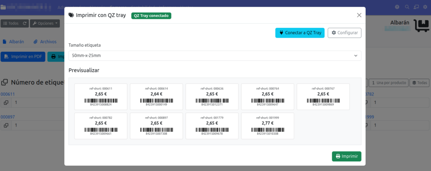Switch to the Archivos tab

point(45,42)
